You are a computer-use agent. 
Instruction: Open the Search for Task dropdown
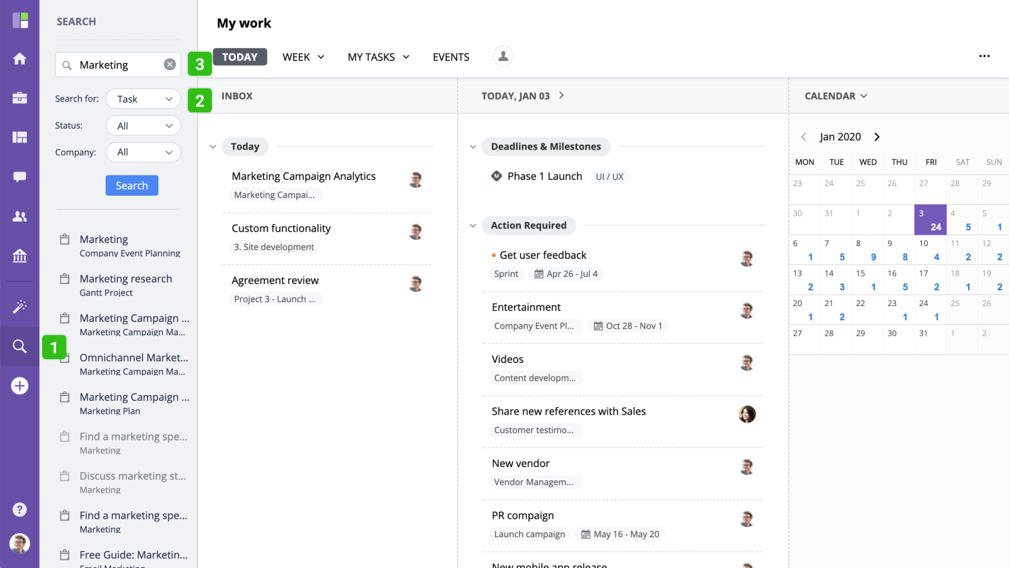[143, 99]
